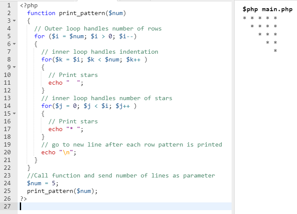Viewport: 297px width, 214px height.
Task: Click the echo "\n" statement
Action: coord(59,153)
